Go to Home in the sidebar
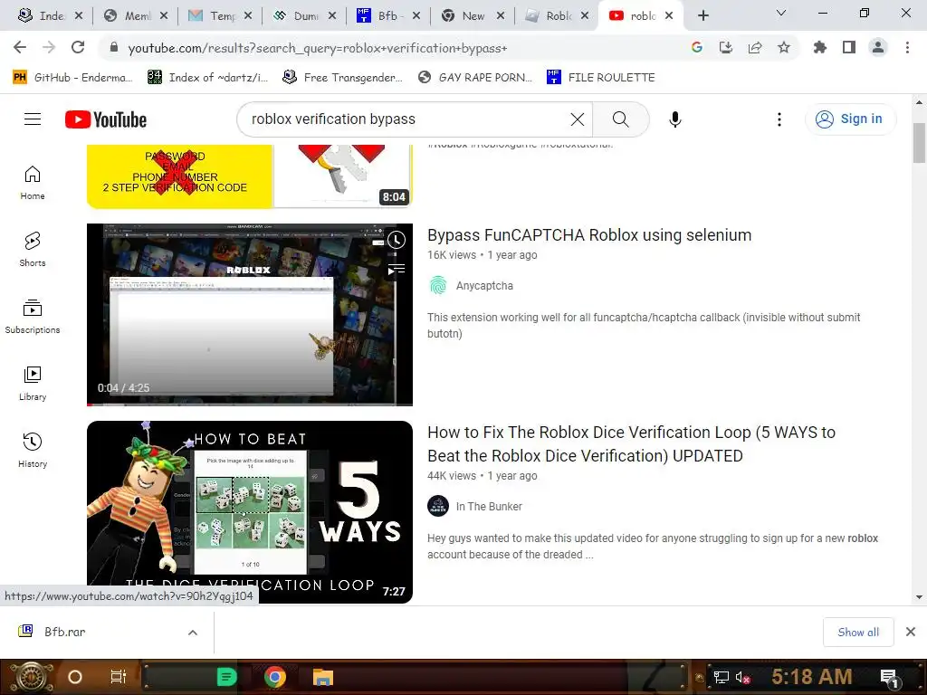This screenshot has width=927, height=695. point(33,183)
